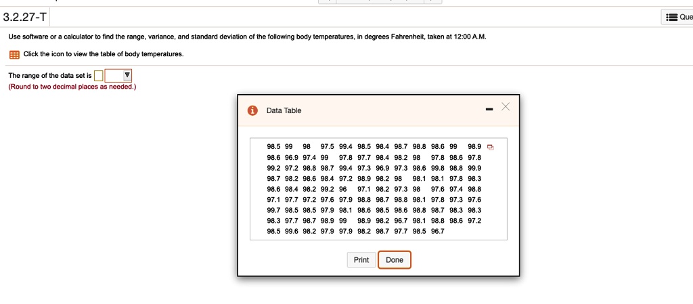Select value 99.6 in the last row
693x304 pixels.
tap(292, 231)
